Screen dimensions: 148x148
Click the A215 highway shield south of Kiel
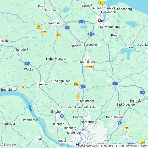91,34
